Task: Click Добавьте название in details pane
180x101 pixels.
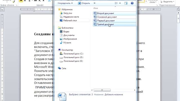Action: pos(114,95)
